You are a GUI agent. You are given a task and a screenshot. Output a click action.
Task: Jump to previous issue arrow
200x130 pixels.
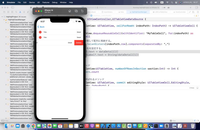click(x=194, y=16)
